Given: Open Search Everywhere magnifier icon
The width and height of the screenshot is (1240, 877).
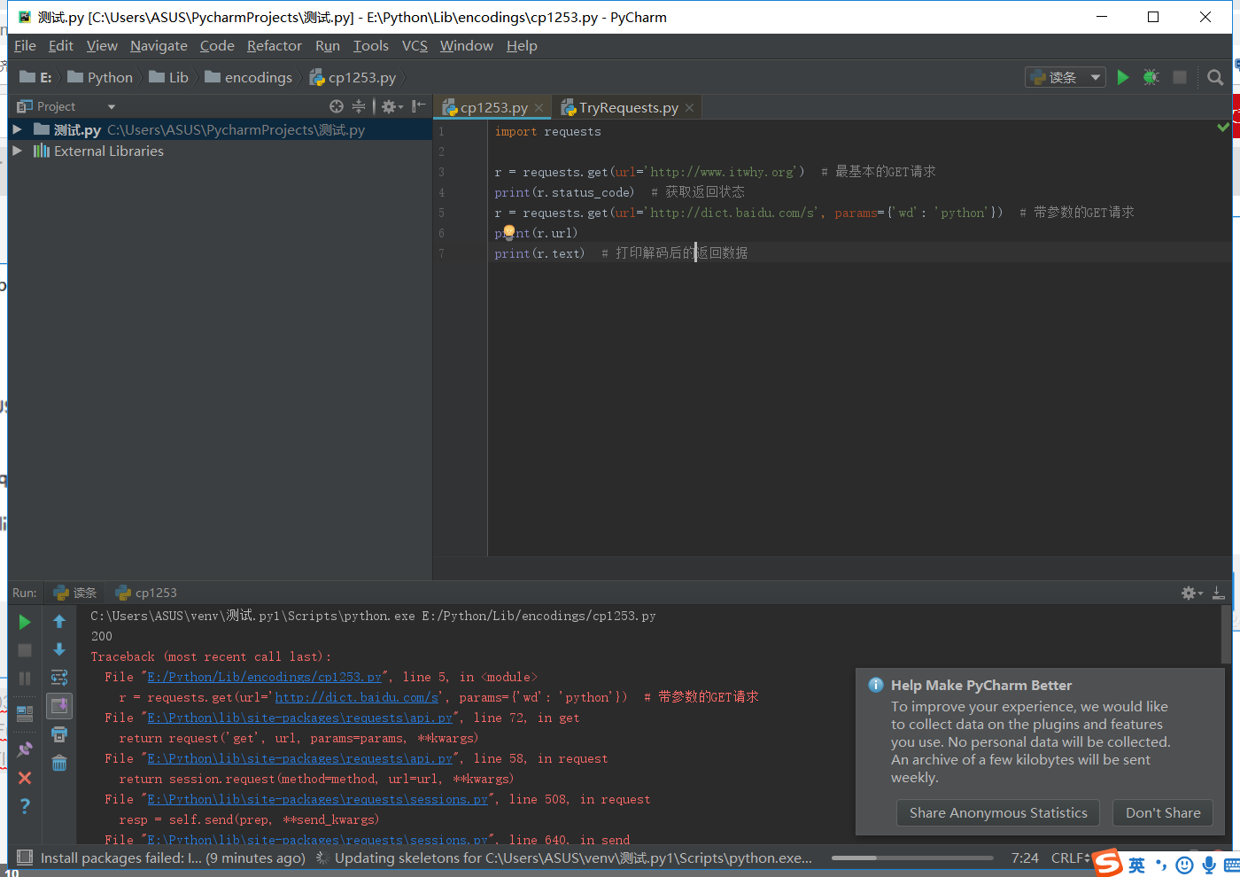Looking at the screenshot, I should pyautogui.click(x=1215, y=78).
